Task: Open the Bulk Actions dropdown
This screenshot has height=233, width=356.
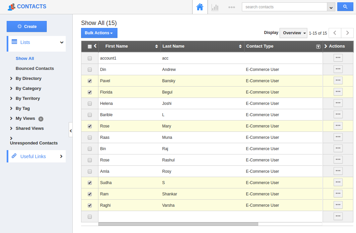Action: pyautogui.click(x=99, y=33)
